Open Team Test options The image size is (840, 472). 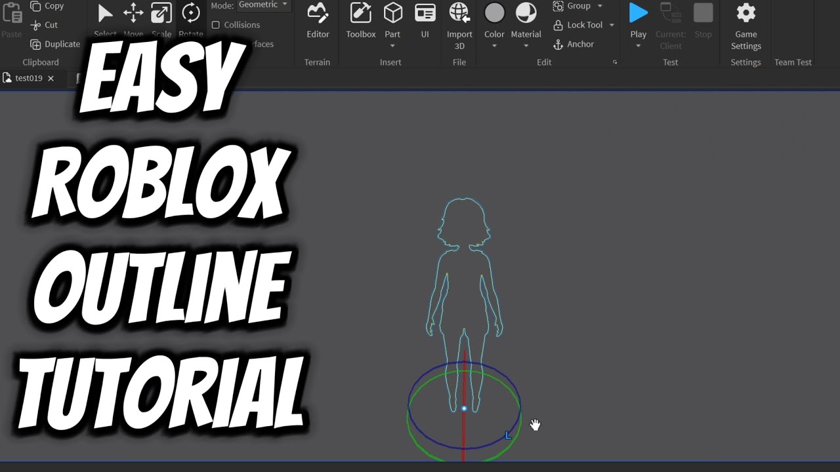coord(793,62)
